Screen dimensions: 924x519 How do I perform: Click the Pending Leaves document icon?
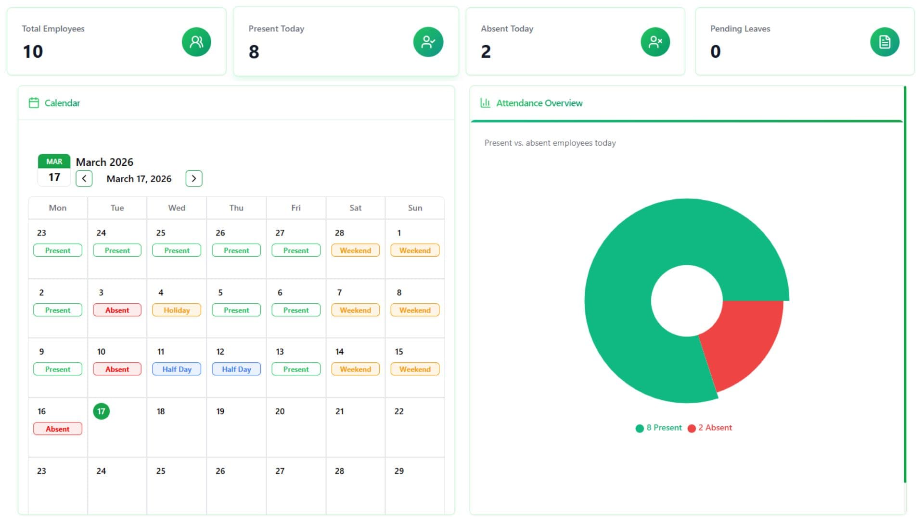tap(885, 42)
